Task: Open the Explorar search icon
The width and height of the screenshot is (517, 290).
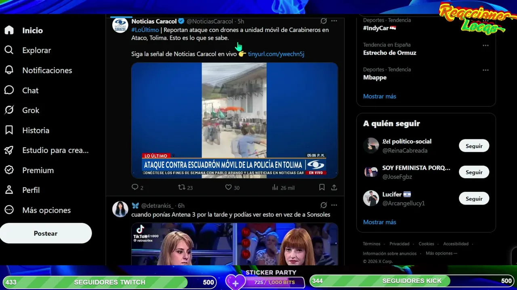Action: (x=9, y=50)
